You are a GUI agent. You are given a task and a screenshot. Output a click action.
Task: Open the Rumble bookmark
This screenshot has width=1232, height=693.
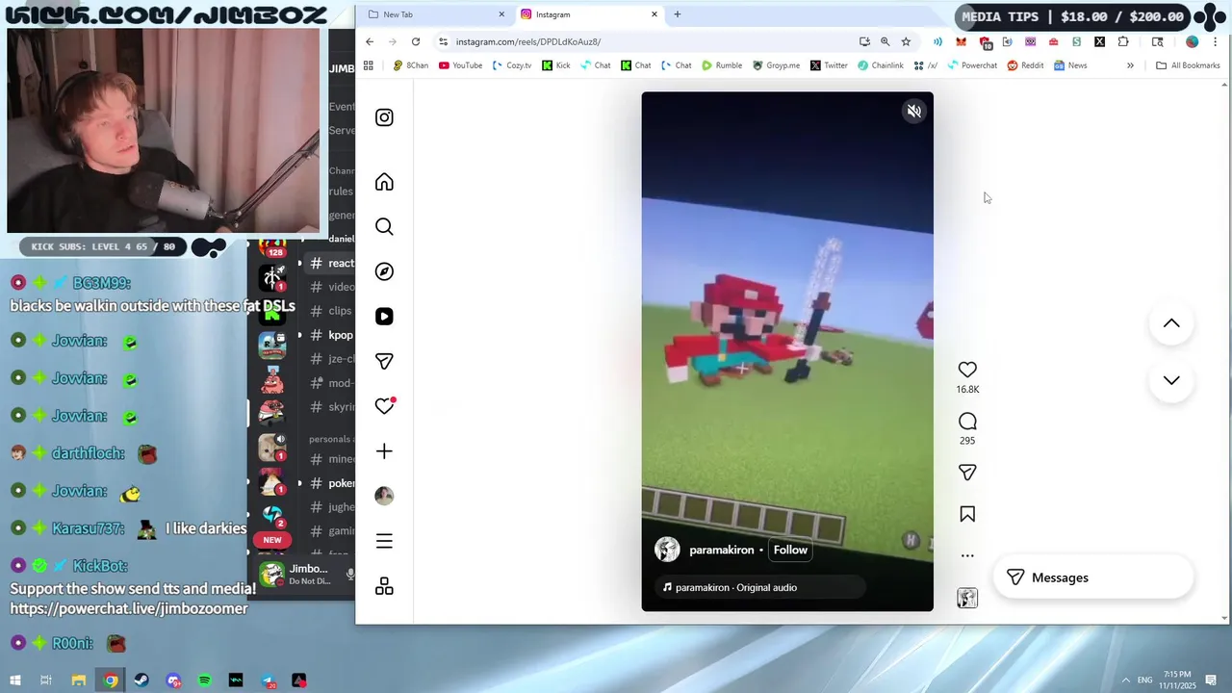coord(722,65)
